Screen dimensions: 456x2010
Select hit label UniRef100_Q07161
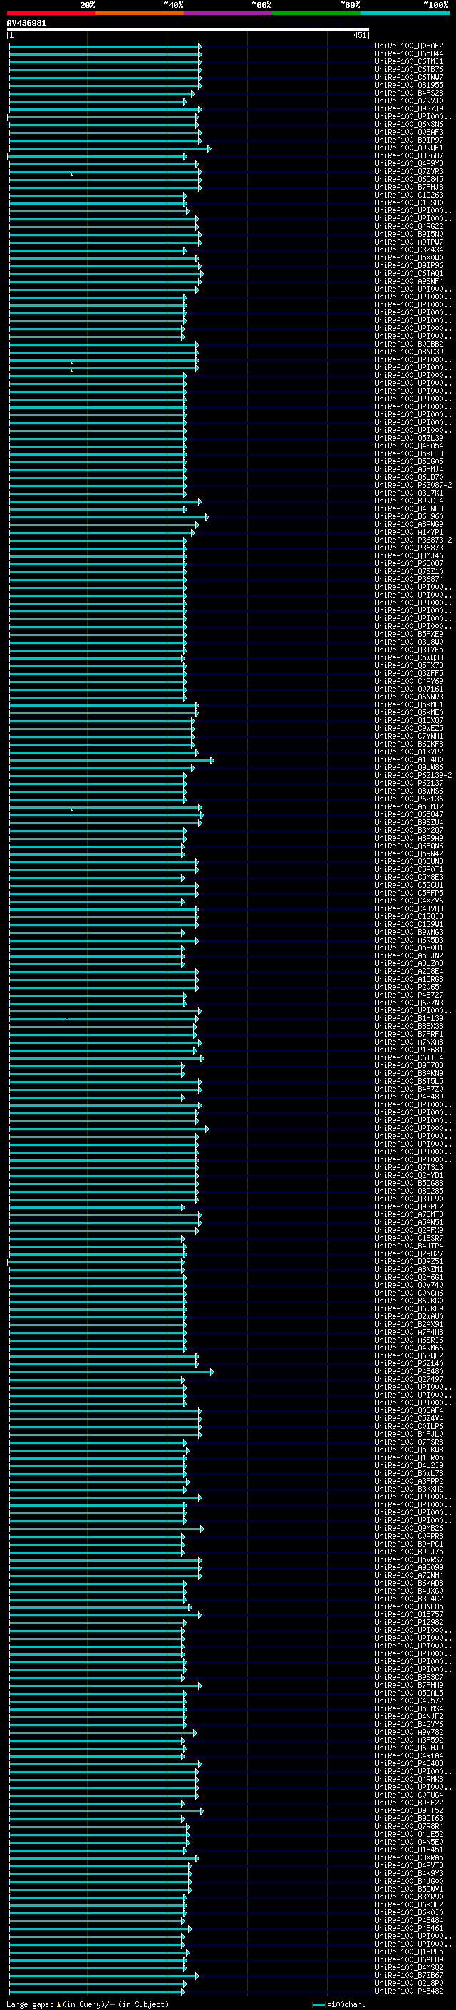tap(408, 689)
